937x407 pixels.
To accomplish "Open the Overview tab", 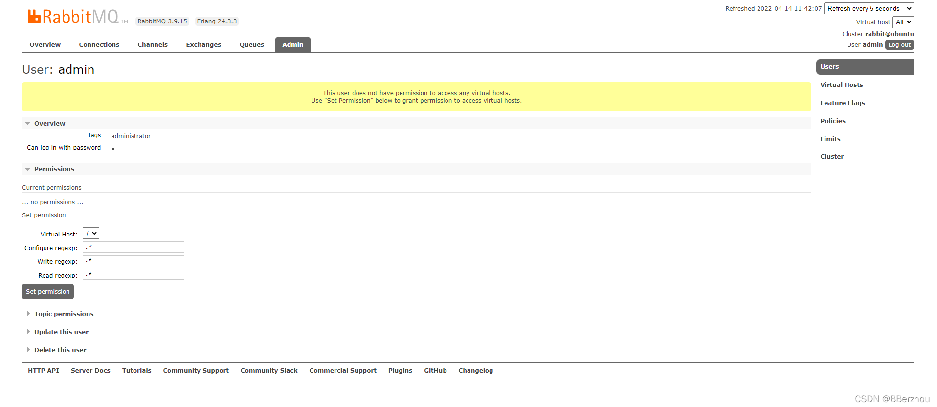I will [x=45, y=44].
